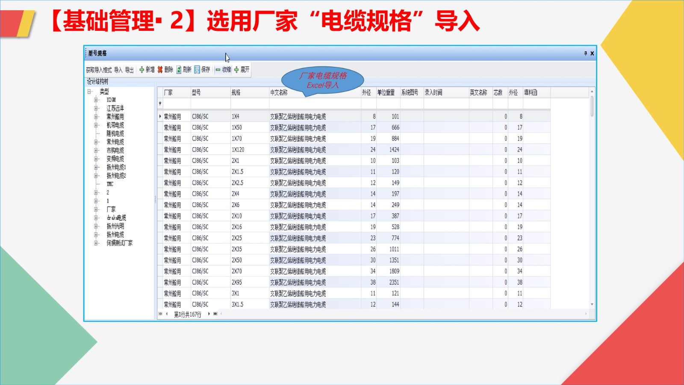
Task: Jump to the first record in navigator
Action: pos(160,314)
